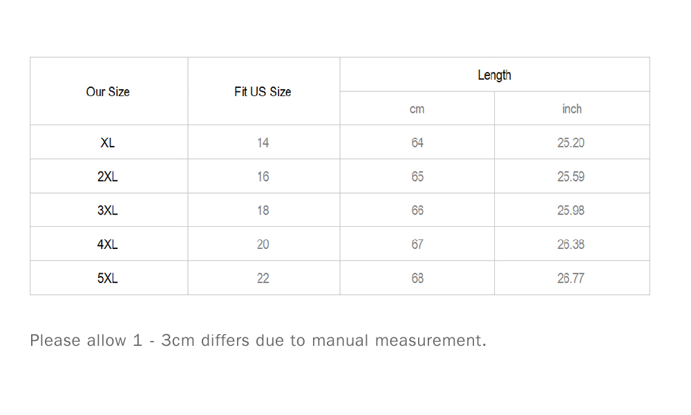Click the inch sub-header cell
Viewport: 691px width, 415px height.
coord(571,109)
